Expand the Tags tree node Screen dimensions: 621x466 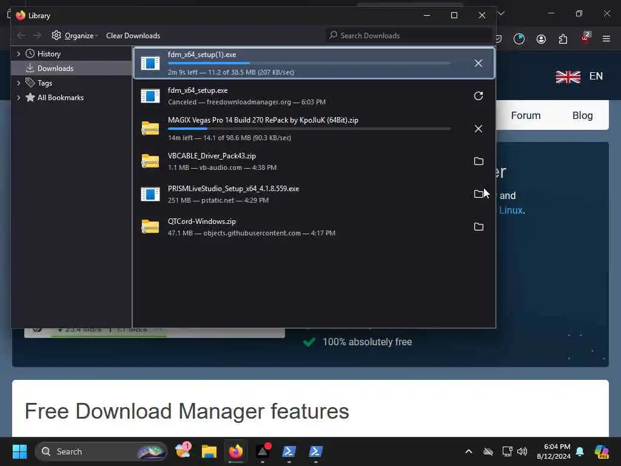point(18,83)
